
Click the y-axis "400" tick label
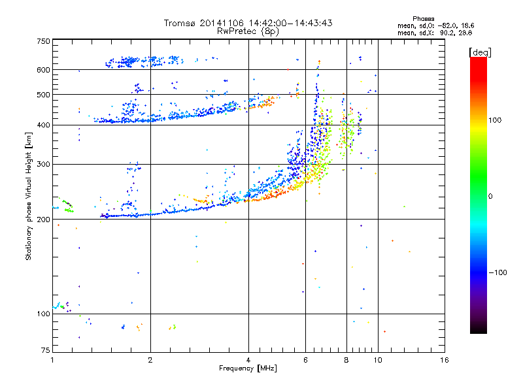point(43,125)
